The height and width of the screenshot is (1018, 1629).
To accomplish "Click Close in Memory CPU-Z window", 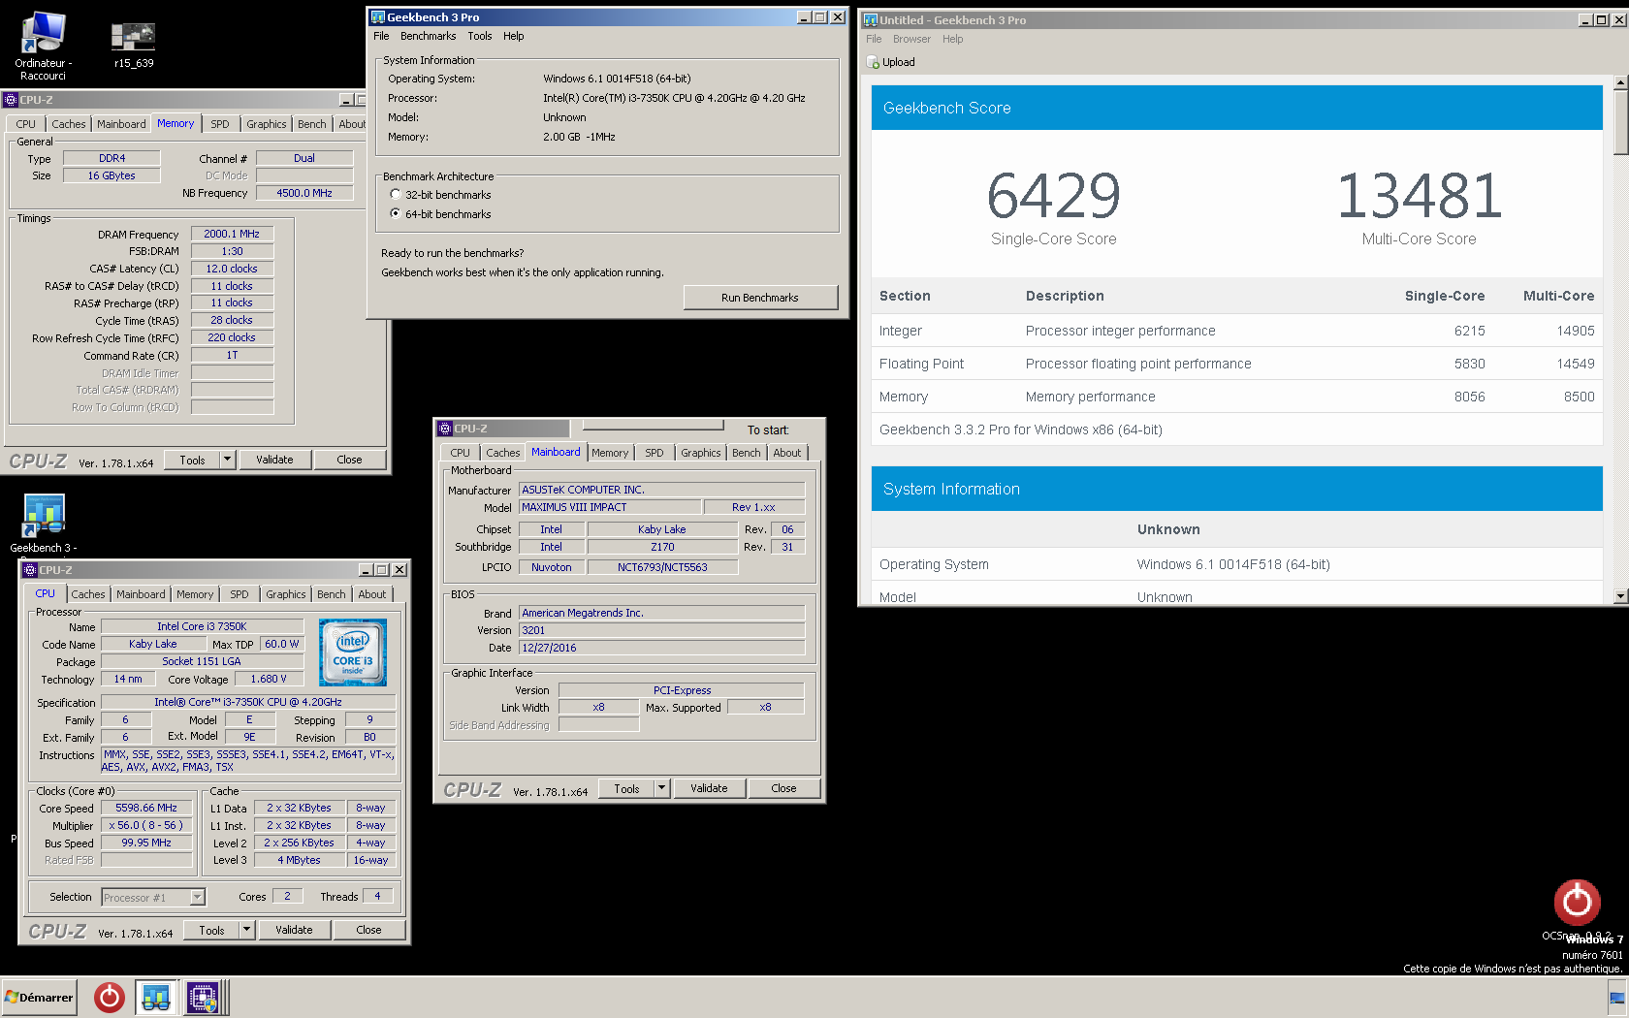I will (x=349, y=460).
